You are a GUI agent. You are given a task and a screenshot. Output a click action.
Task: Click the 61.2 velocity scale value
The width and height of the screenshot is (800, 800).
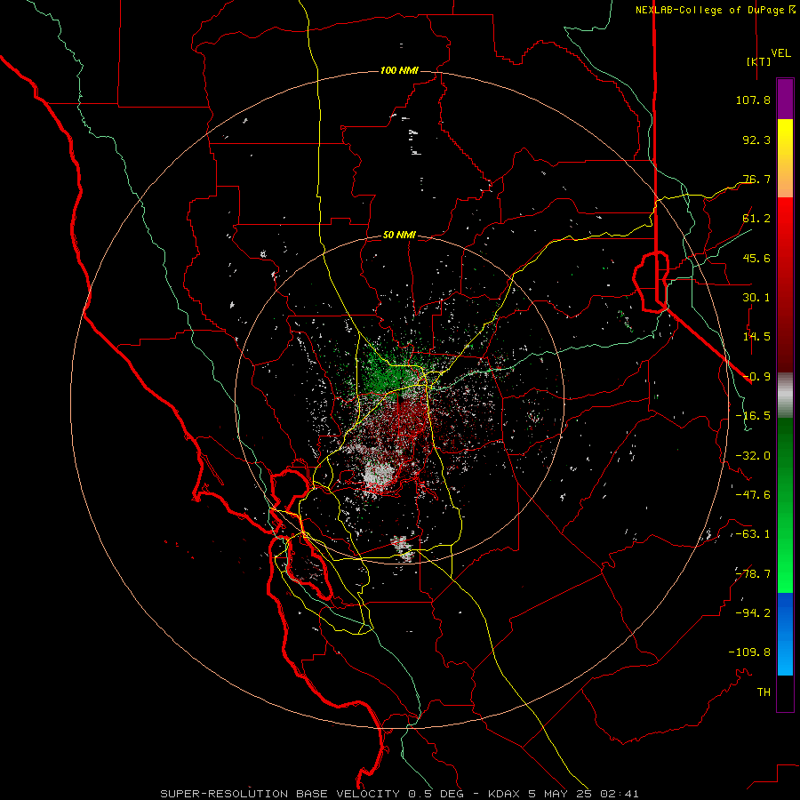(756, 219)
